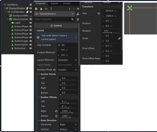
Task: Open the property display settings icon beside filter
Action: 78,19
